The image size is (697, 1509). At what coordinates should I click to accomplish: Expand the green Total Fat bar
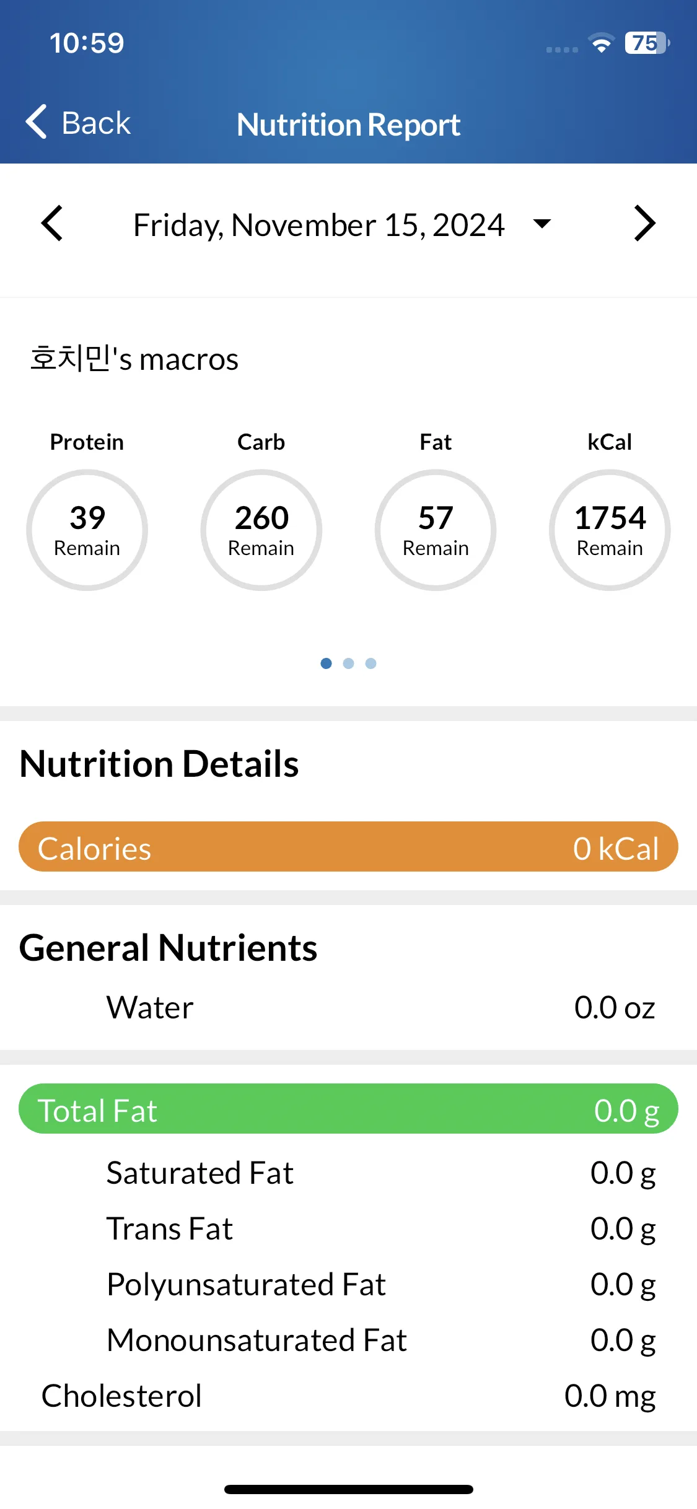[348, 1109]
